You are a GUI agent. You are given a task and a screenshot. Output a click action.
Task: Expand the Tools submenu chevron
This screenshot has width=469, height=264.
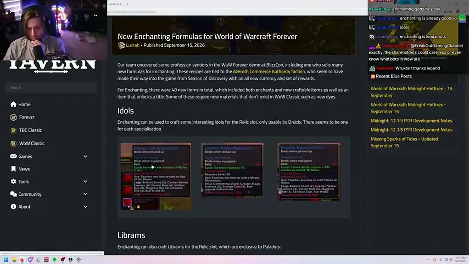85,181
